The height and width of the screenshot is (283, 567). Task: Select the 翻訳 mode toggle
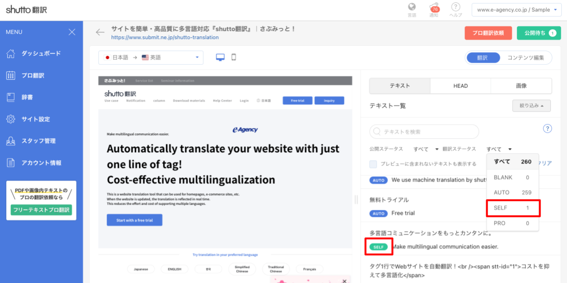tap(482, 58)
